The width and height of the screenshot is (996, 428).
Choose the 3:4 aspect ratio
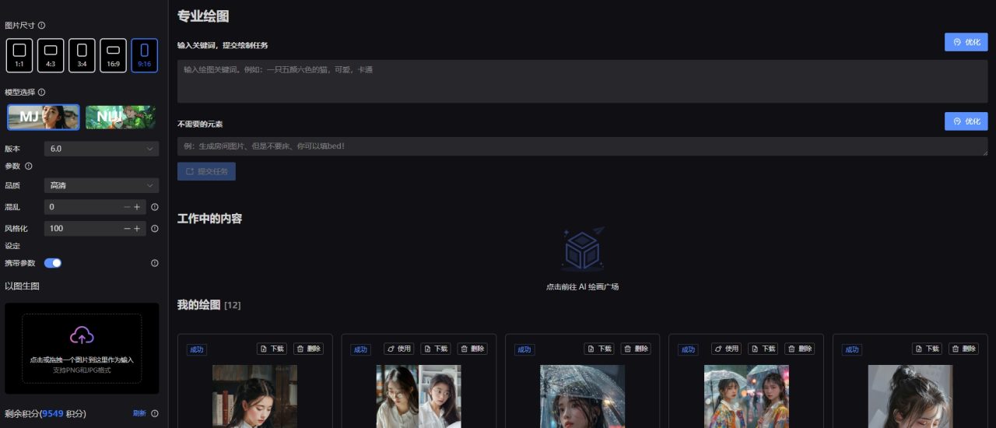click(82, 55)
